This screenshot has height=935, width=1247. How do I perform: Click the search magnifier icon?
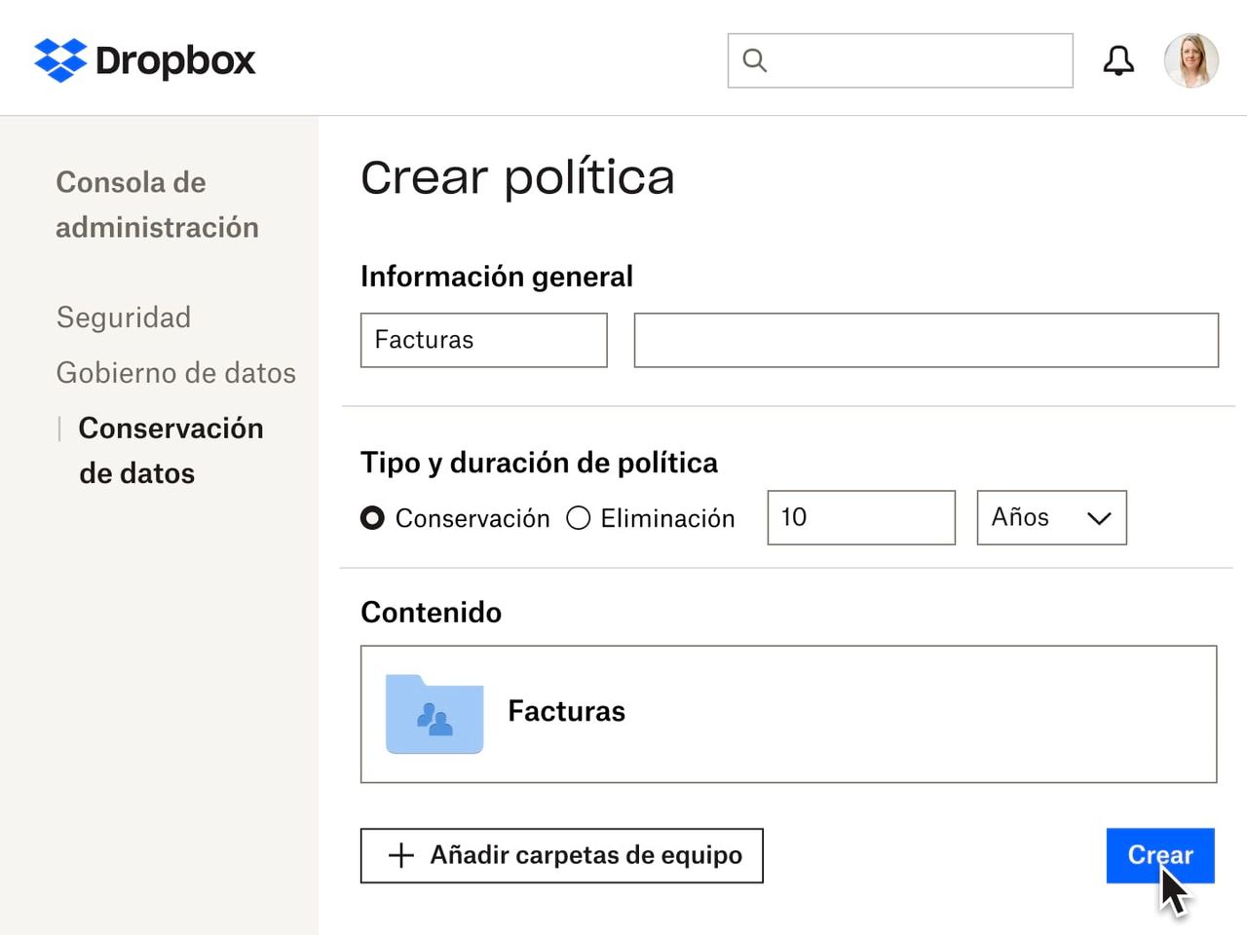pos(755,60)
